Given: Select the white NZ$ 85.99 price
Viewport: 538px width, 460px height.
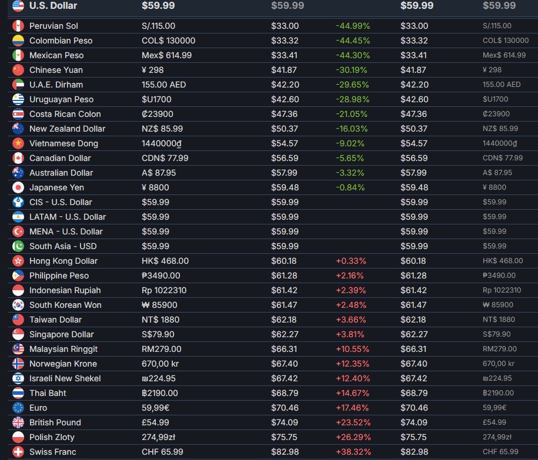Looking at the screenshot, I should (162, 129).
